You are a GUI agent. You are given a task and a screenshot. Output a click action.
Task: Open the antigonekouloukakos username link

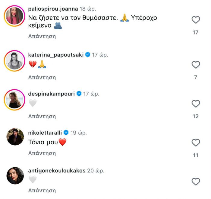(57, 171)
